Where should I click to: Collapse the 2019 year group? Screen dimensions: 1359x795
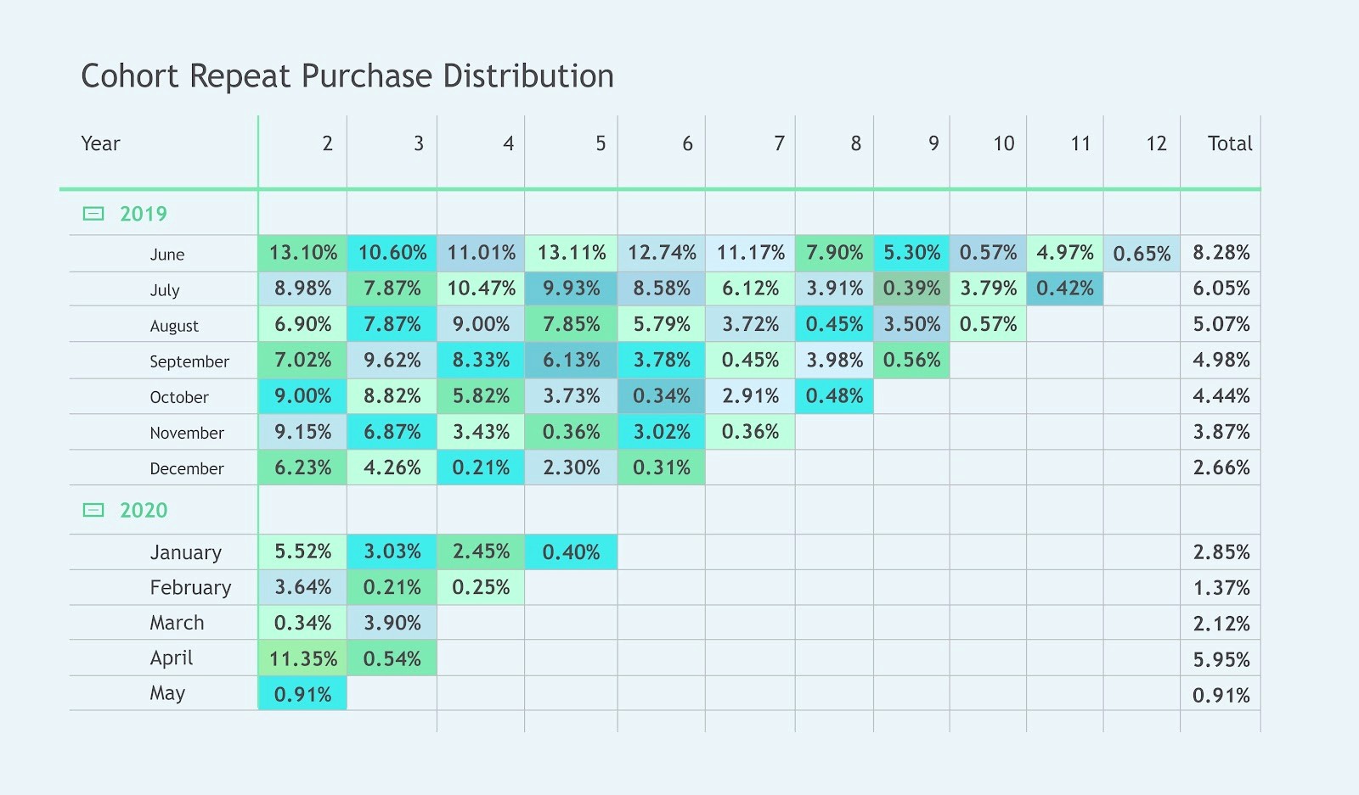click(x=93, y=214)
